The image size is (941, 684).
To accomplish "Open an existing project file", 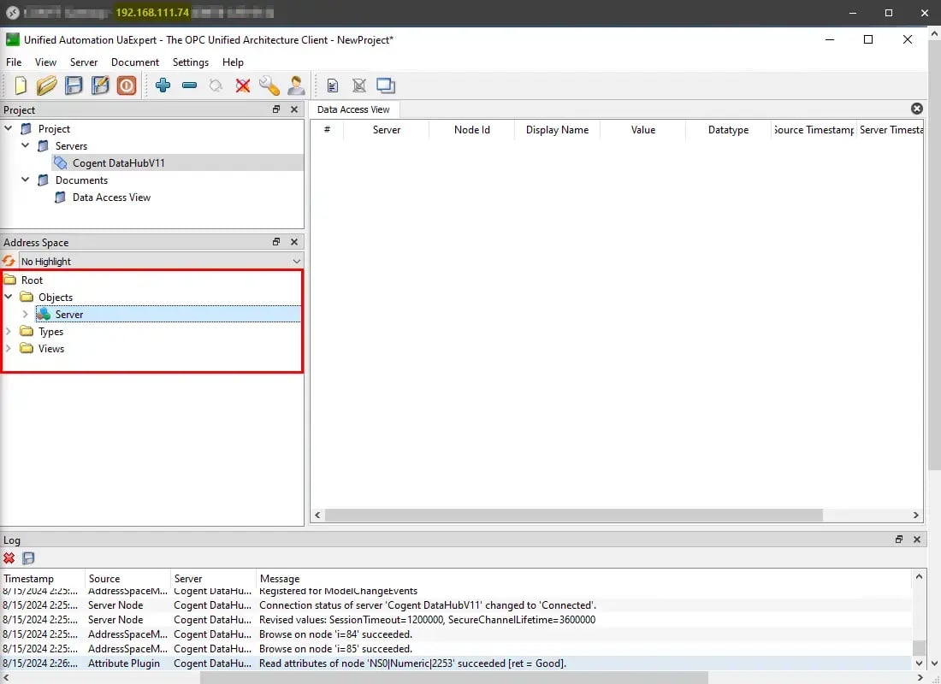I will [46, 85].
